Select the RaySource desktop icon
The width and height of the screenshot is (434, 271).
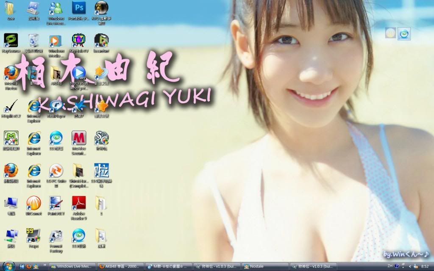(11, 40)
